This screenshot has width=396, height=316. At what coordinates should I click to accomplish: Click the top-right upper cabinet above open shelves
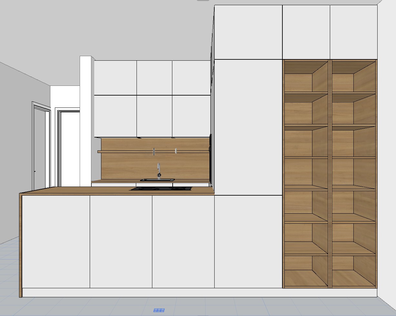coord(353,32)
